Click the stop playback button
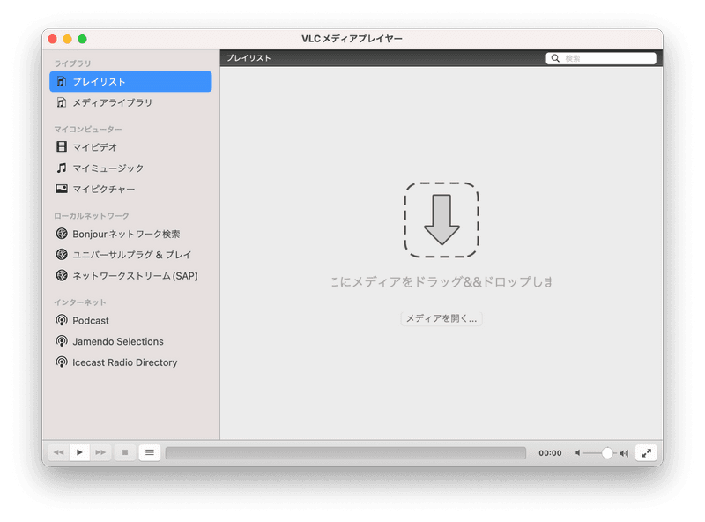The image size is (705, 522). 125,452
